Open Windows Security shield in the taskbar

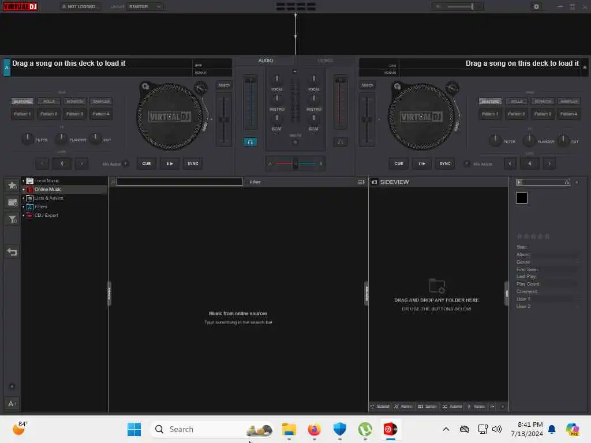tap(339, 429)
